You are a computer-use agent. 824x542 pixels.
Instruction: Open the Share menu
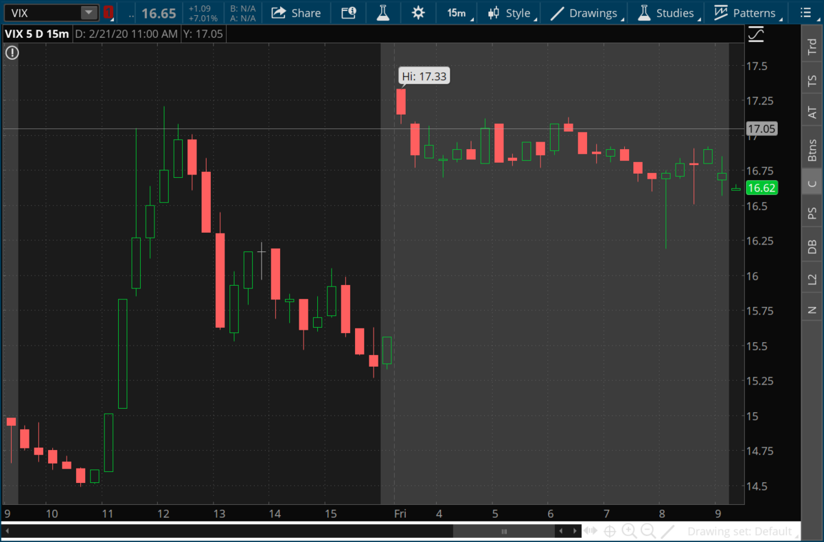coord(296,13)
